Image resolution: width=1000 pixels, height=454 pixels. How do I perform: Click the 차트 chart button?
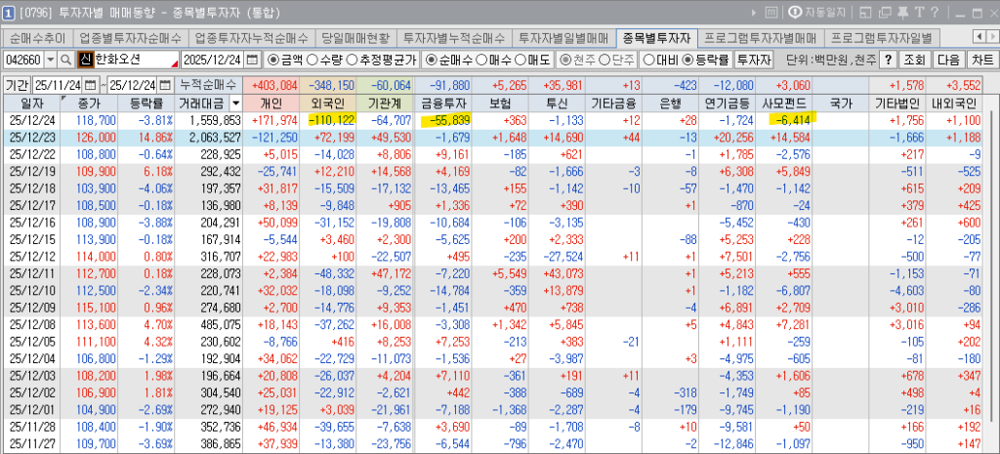point(982,60)
